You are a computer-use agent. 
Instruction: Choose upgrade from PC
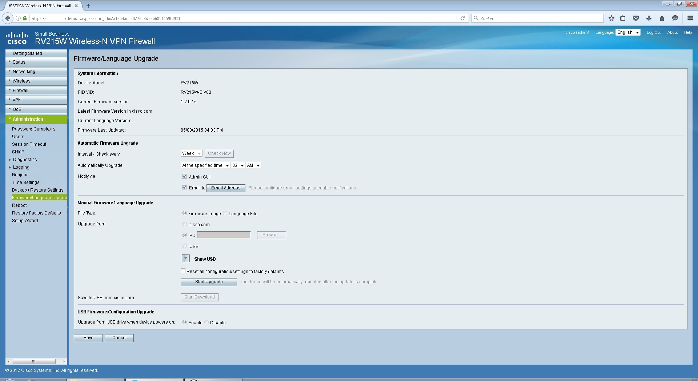pyautogui.click(x=185, y=235)
